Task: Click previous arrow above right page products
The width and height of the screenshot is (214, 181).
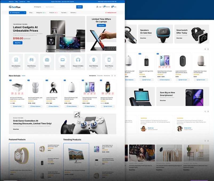Action: click(205, 49)
